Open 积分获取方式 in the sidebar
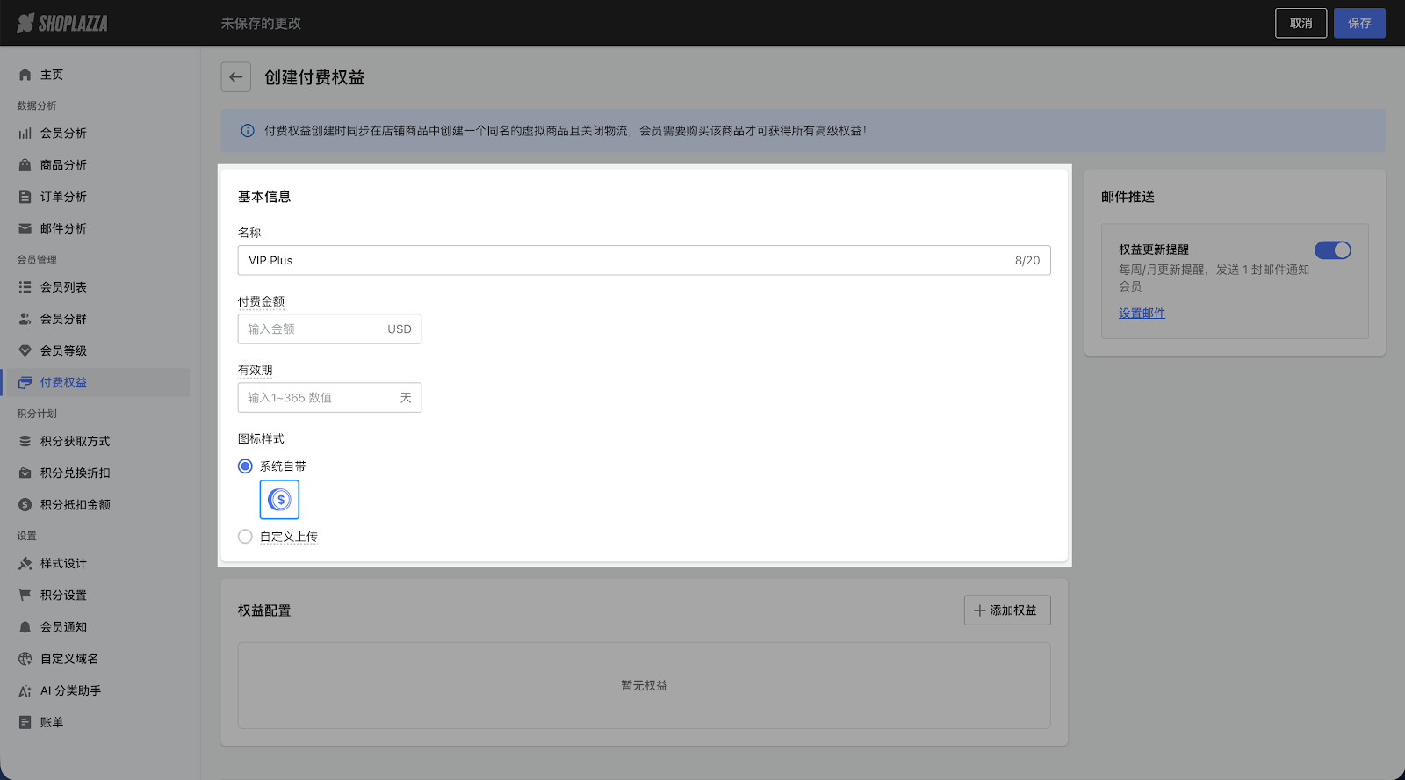The width and height of the screenshot is (1405, 780). click(x=75, y=441)
